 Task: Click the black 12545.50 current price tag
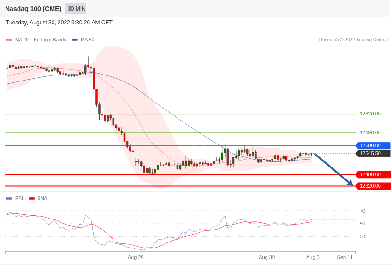point(373,154)
